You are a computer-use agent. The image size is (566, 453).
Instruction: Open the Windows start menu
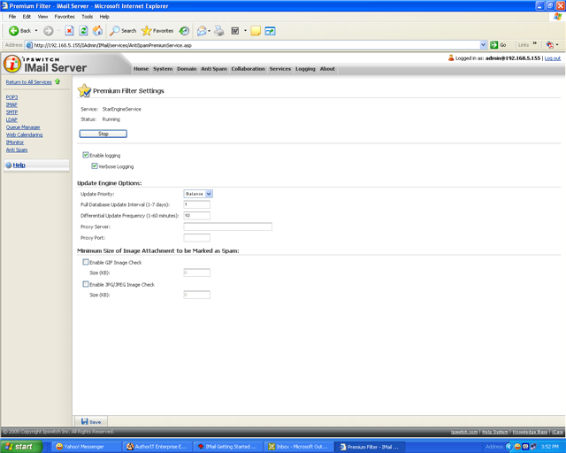20,447
